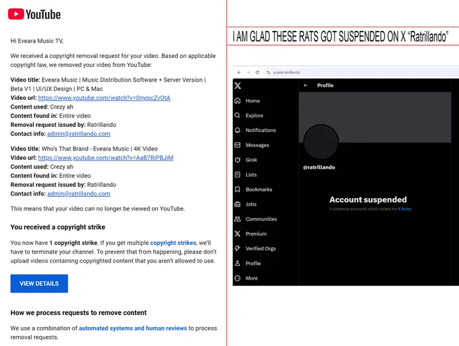
Task: Open the Home menu label in X
Action: (x=252, y=101)
